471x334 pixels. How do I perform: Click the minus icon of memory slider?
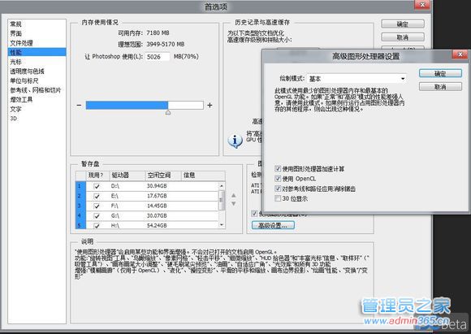click(x=79, y=105)
